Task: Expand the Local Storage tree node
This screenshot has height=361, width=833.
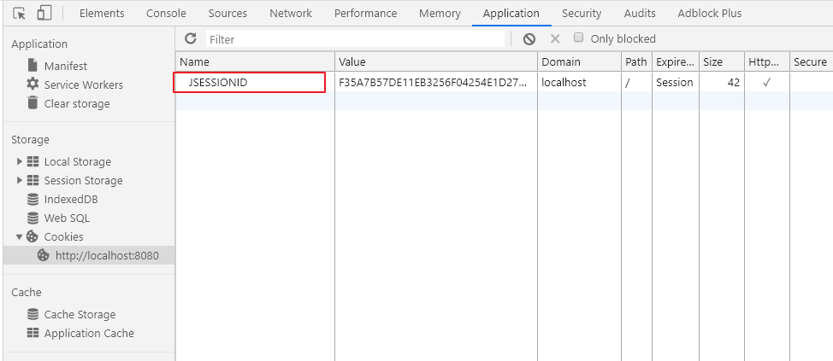Action: pos(20,161)
